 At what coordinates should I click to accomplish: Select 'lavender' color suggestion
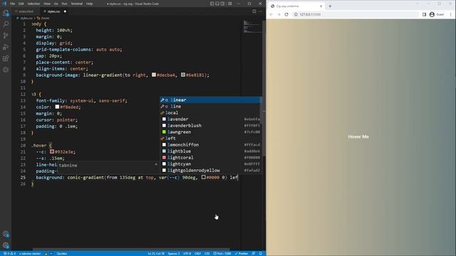pyautogui.click(x=211, y=119)
